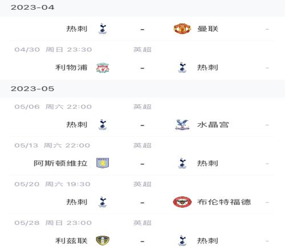Select the 水晶宫 team name
Viewport: 285px width, 251px height.
click(213, 125)
